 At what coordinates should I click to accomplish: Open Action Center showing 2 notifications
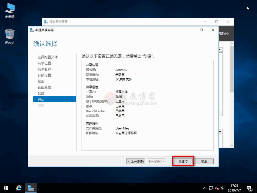point(249,188)
